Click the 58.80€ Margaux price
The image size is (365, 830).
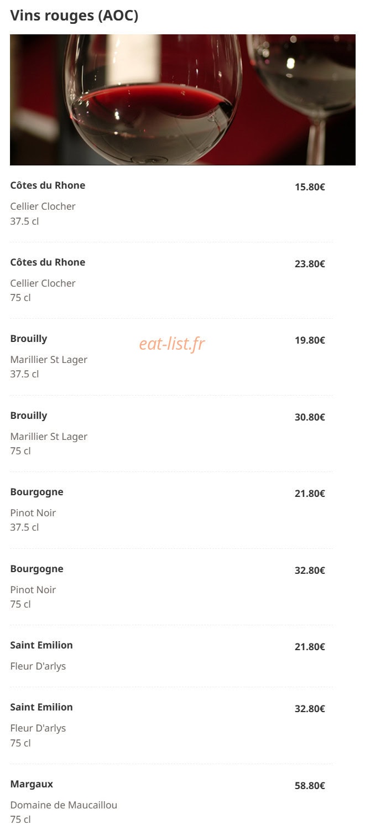point(310,786)
